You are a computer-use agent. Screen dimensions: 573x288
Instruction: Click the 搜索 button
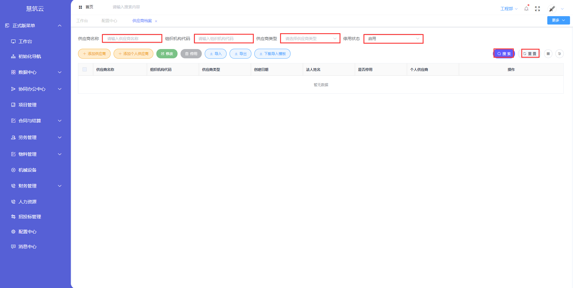tap(504, 54)
